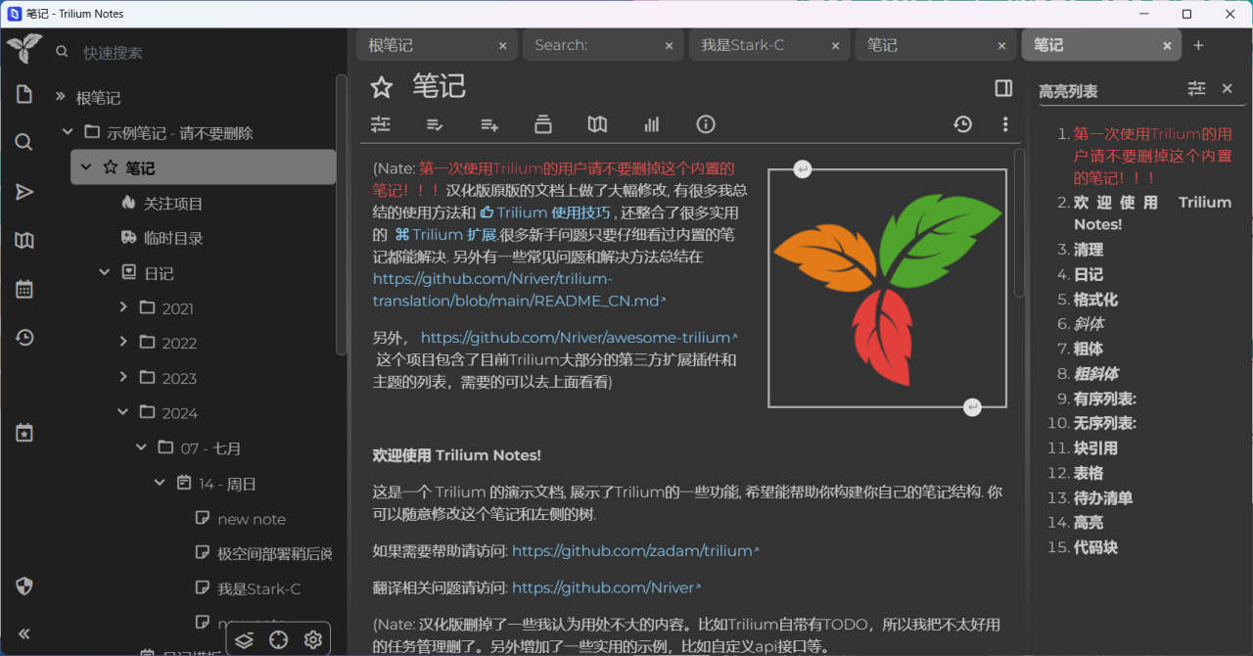Select the jump-to-note arrow icon

tap(23, 192)
